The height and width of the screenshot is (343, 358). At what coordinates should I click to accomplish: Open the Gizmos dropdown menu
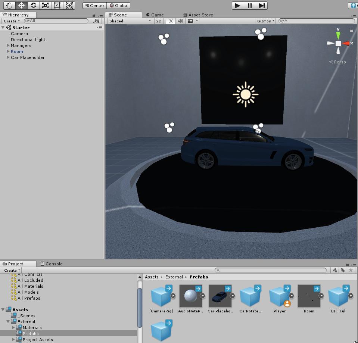(266, 21)
